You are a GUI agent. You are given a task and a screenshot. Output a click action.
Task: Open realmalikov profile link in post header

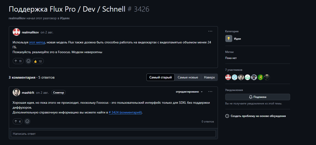click(30, 32)
